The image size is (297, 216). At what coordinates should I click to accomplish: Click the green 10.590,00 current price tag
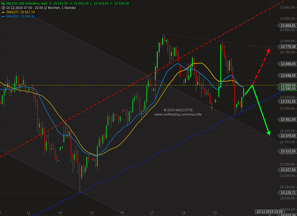click(287, 89)
